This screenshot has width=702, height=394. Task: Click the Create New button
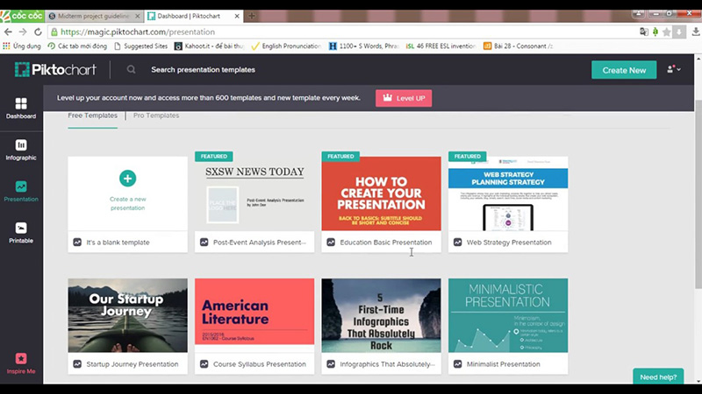coord(624,70)
